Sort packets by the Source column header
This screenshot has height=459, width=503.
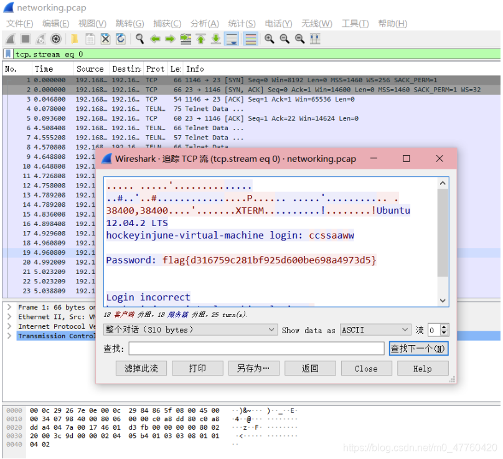coord(92,69)
